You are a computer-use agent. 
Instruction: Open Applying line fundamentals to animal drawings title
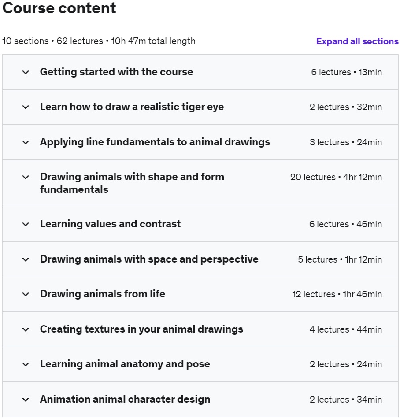click(x=155, y=142)
